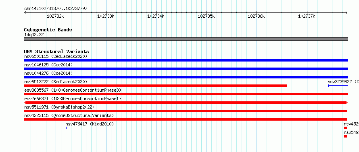
Task: Open esv2666321 (1000GenomesConsortiumPhase1) label
Action: pos(73,99)
